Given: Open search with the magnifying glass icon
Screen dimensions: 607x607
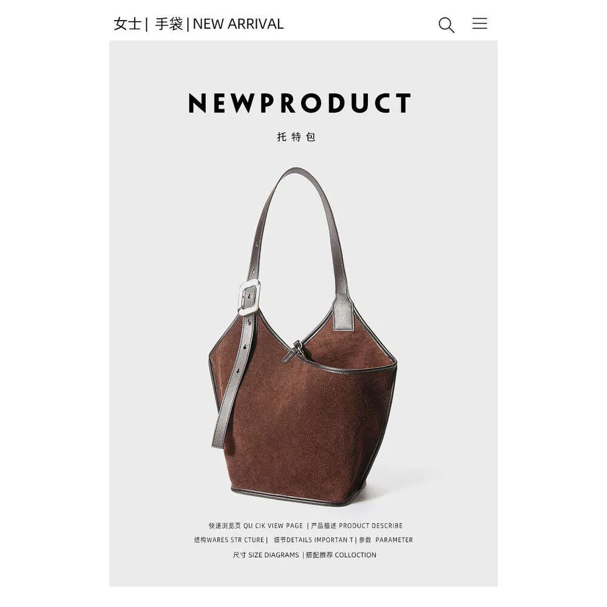Looking at the screenshot, I should 446,25.
